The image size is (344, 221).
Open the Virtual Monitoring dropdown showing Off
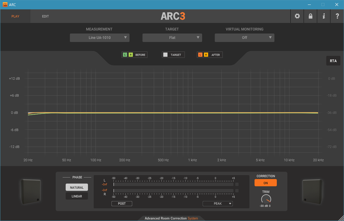[x=244, y=37]
